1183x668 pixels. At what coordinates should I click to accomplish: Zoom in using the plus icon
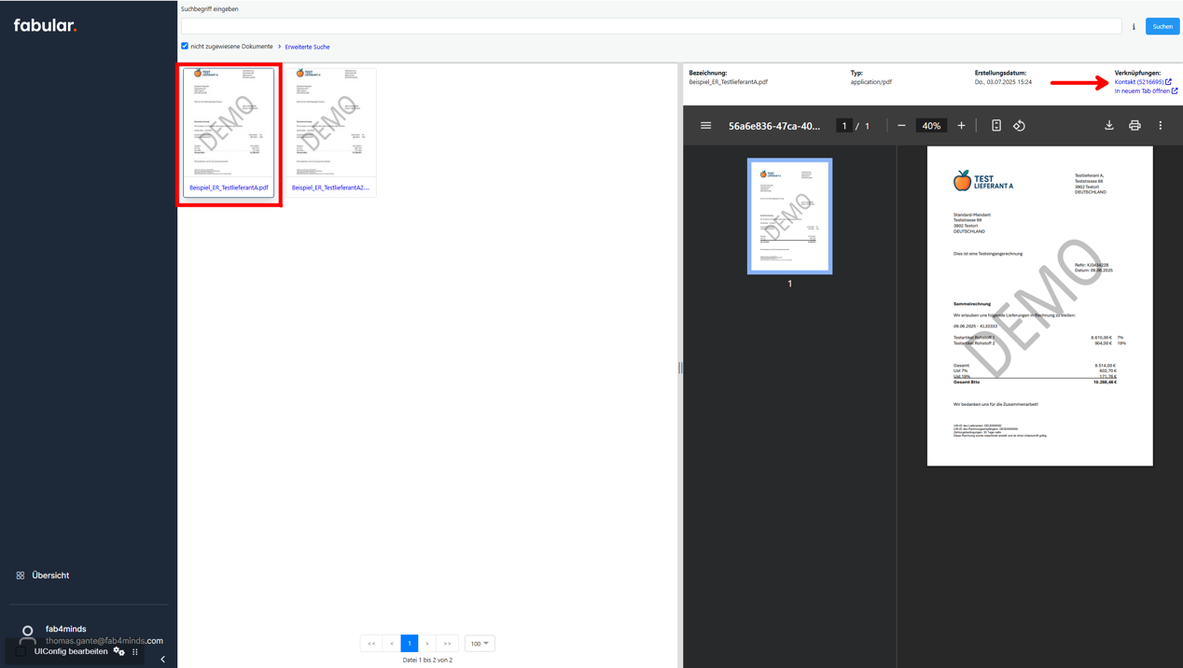(961, 124)
